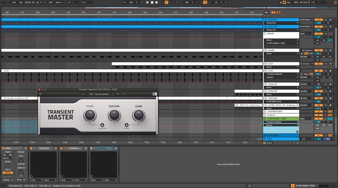Select compare slot A in Transient Master
Viewport: 338px width, 188px height.
(x=118, y=94)
